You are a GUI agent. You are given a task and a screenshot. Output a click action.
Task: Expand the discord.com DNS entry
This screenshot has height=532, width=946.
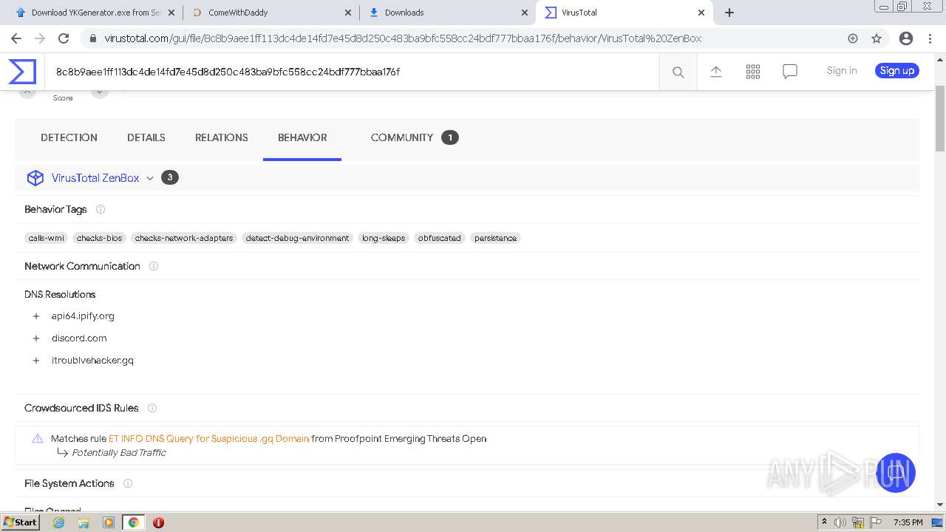36,338
